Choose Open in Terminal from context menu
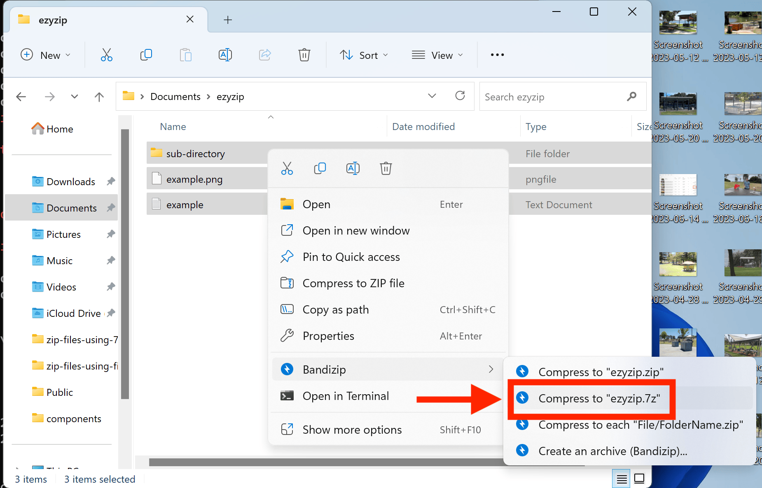 click(346, 396)
